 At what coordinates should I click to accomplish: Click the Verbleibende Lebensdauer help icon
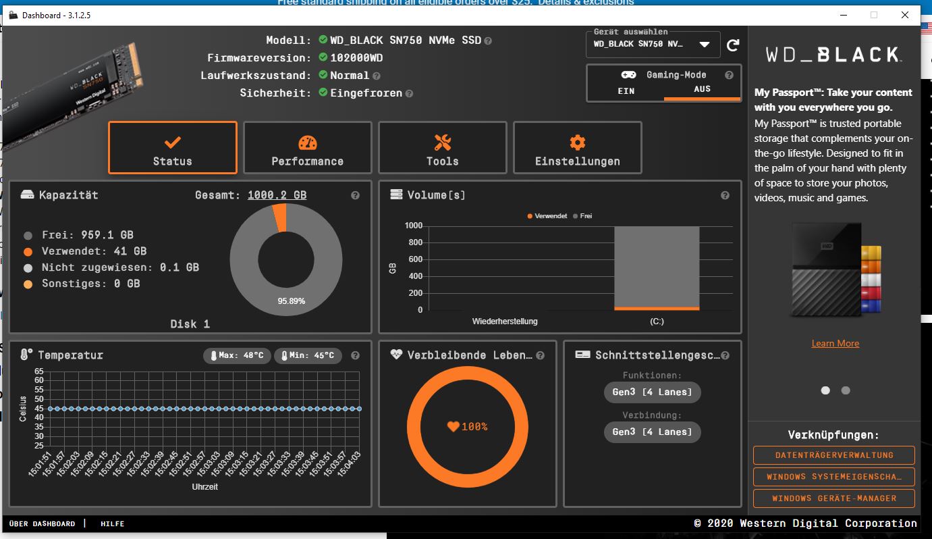540,355
